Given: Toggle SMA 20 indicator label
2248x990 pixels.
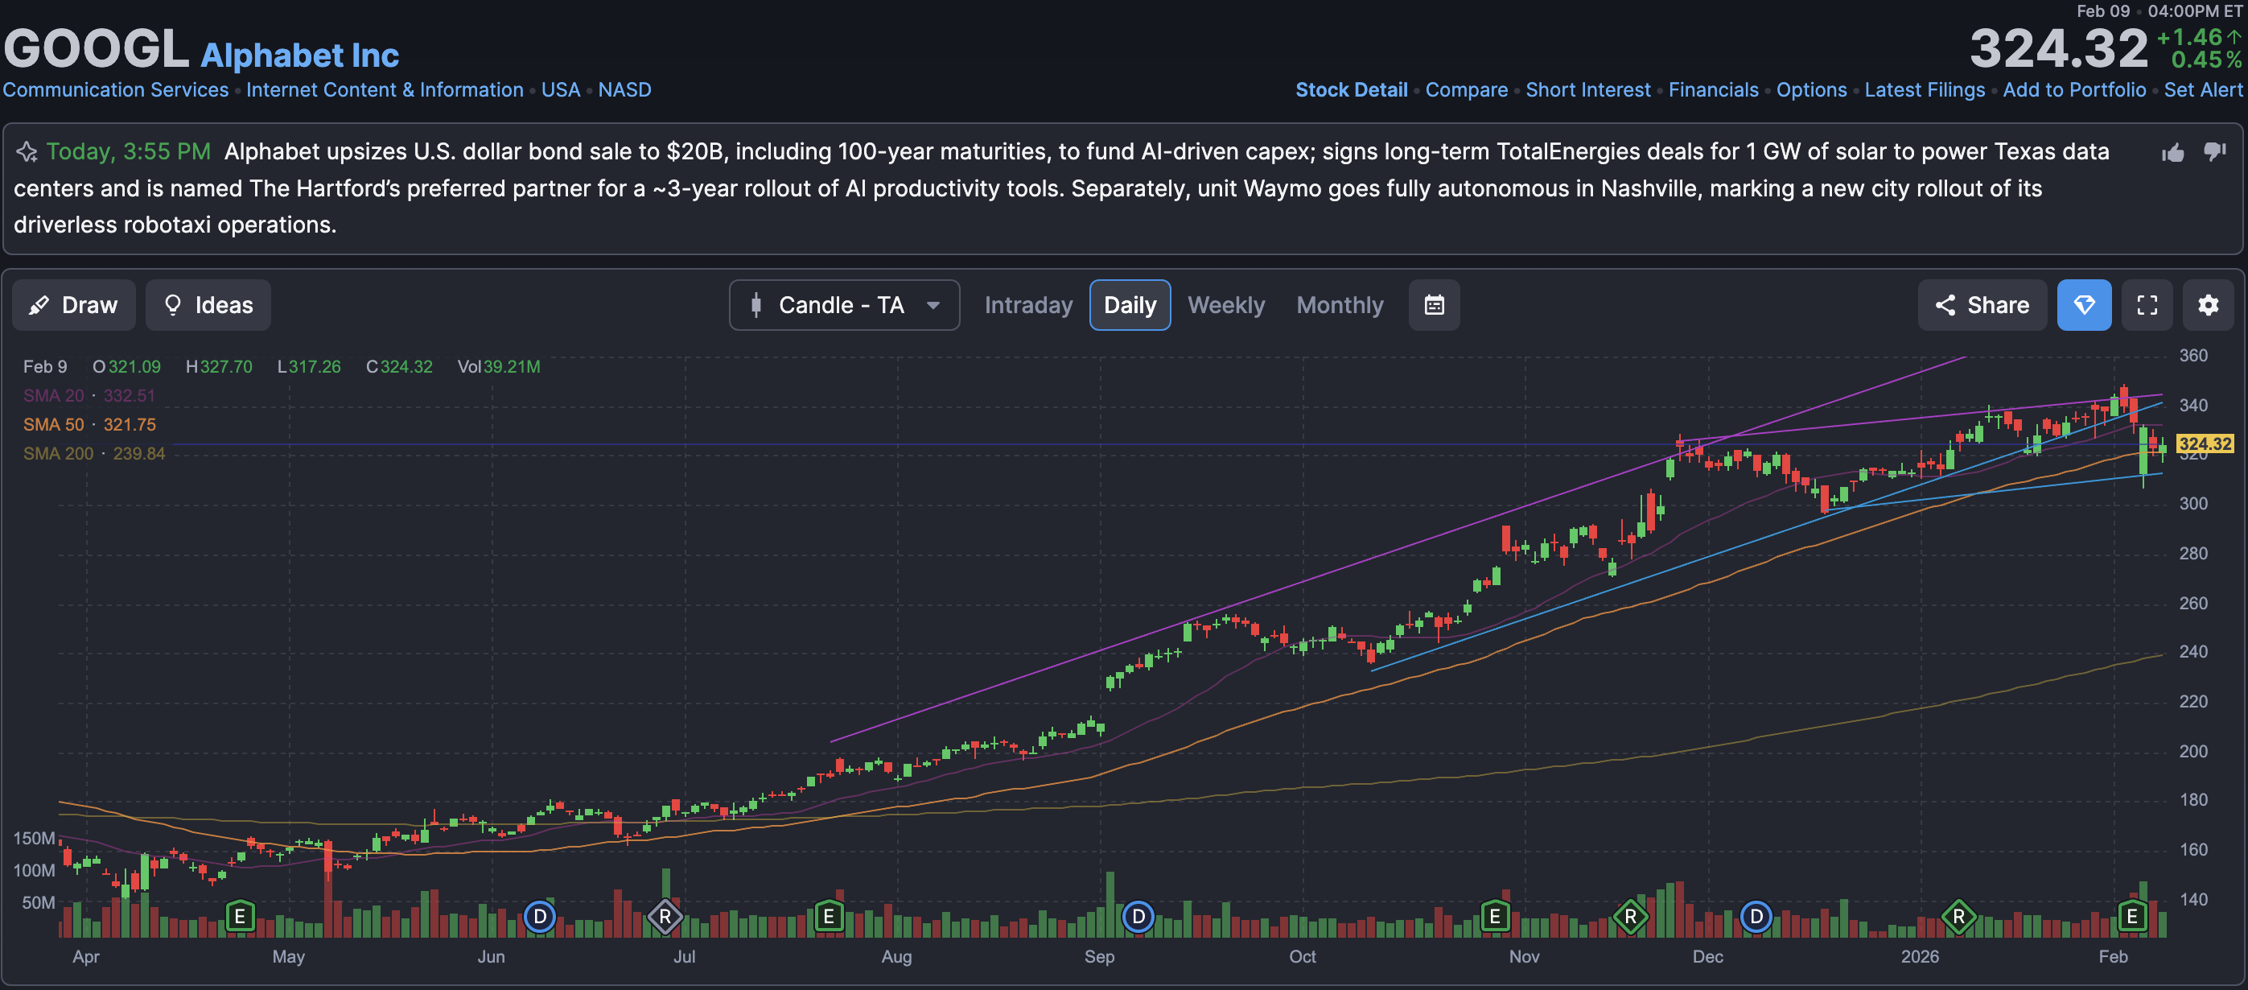Looking at the screenshot, I should [x=54, y=395].
